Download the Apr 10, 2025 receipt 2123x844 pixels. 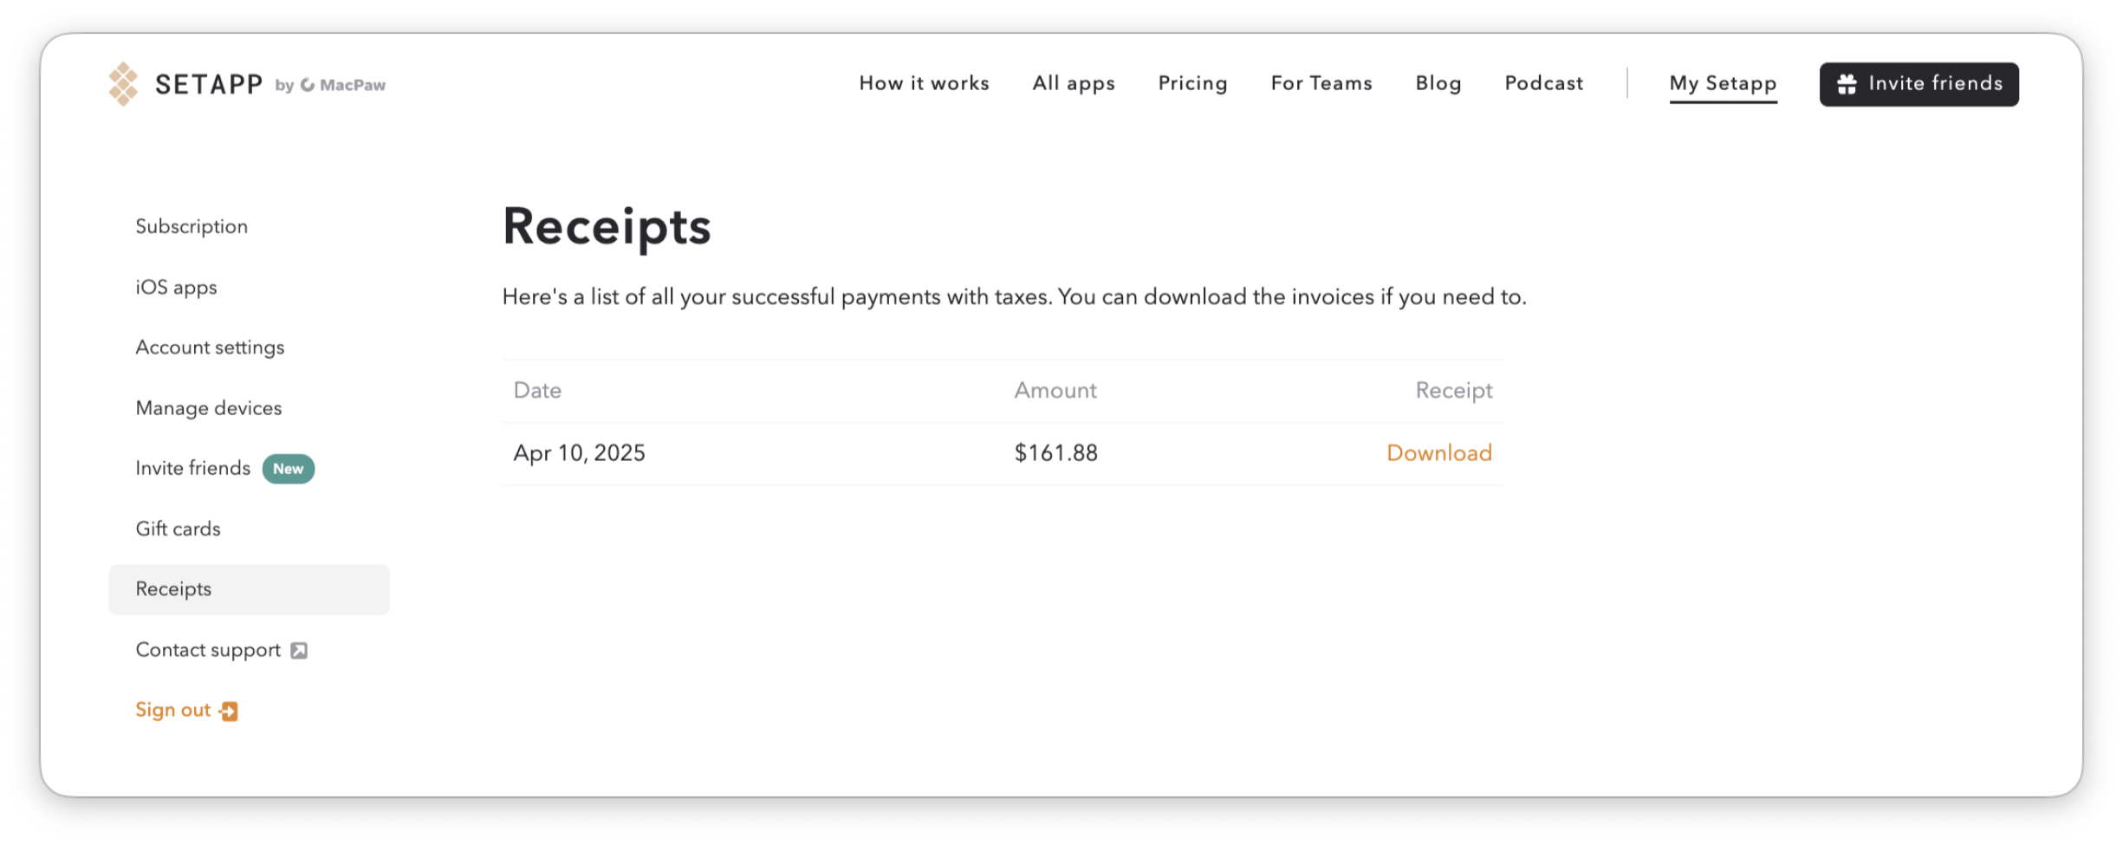point(1439,453)
